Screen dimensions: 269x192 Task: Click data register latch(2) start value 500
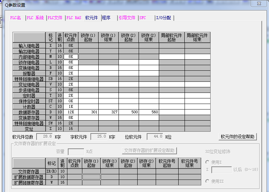coord(129,112)
